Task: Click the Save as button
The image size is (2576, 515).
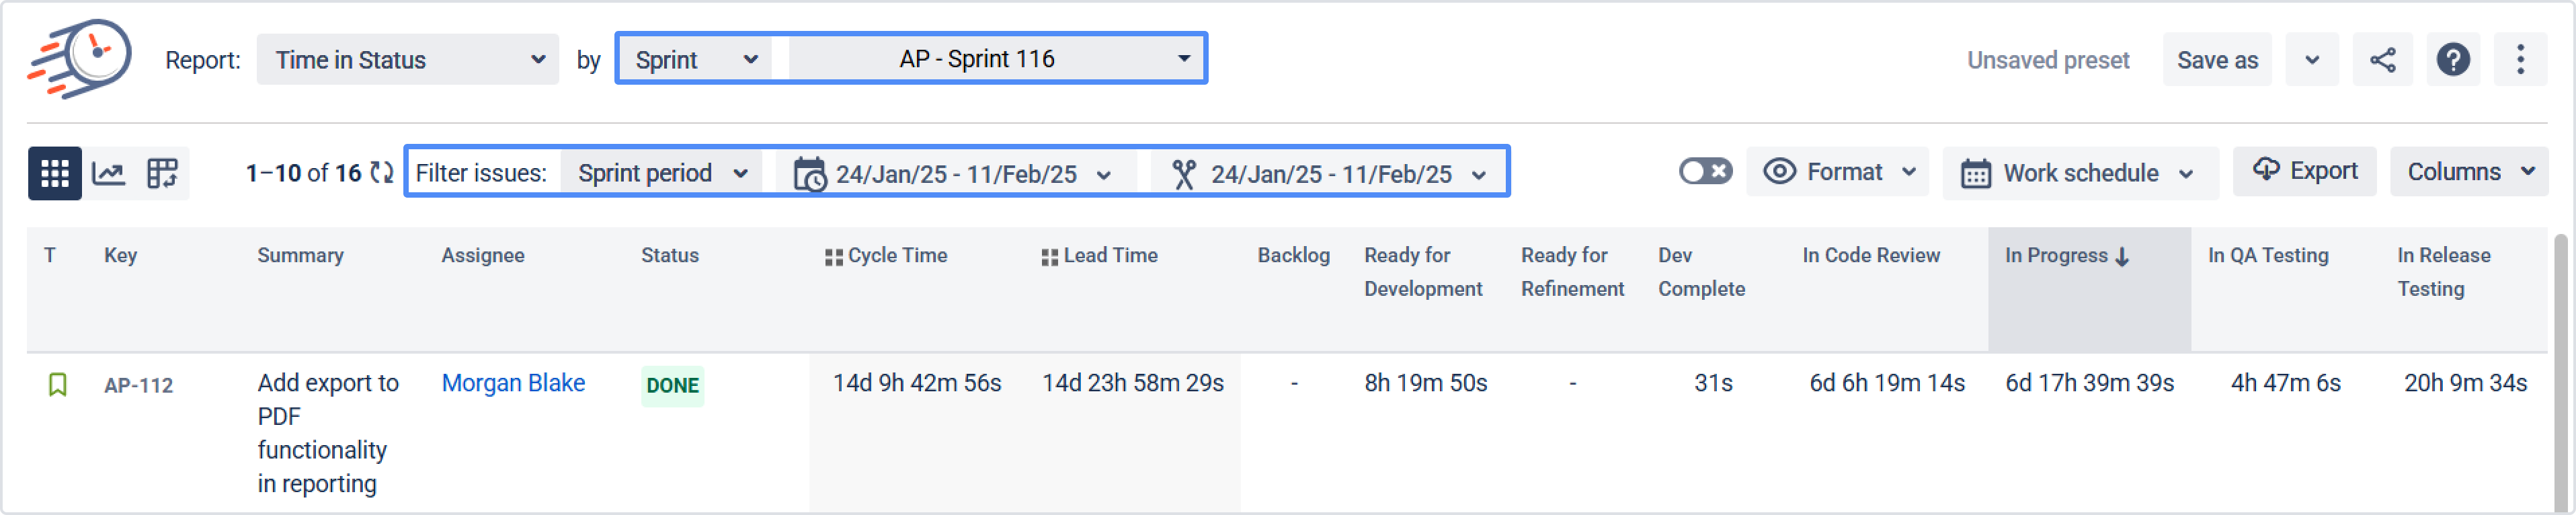Action: [2216, 60]
